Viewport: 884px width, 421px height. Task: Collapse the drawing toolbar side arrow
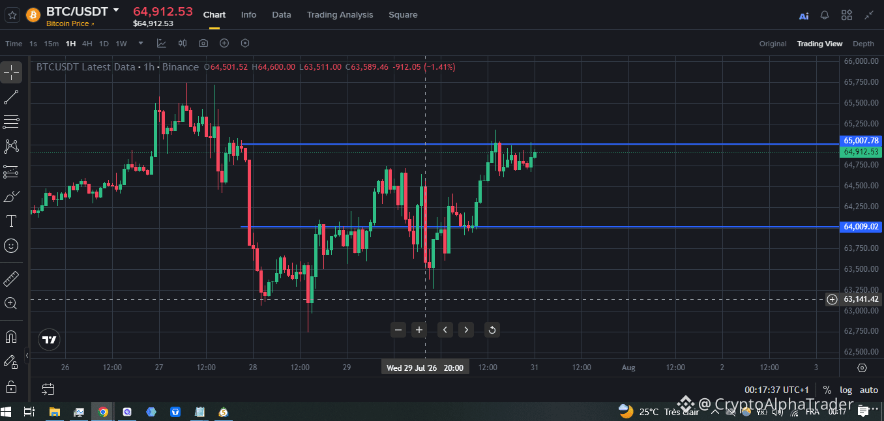click(x=27, y=356)
